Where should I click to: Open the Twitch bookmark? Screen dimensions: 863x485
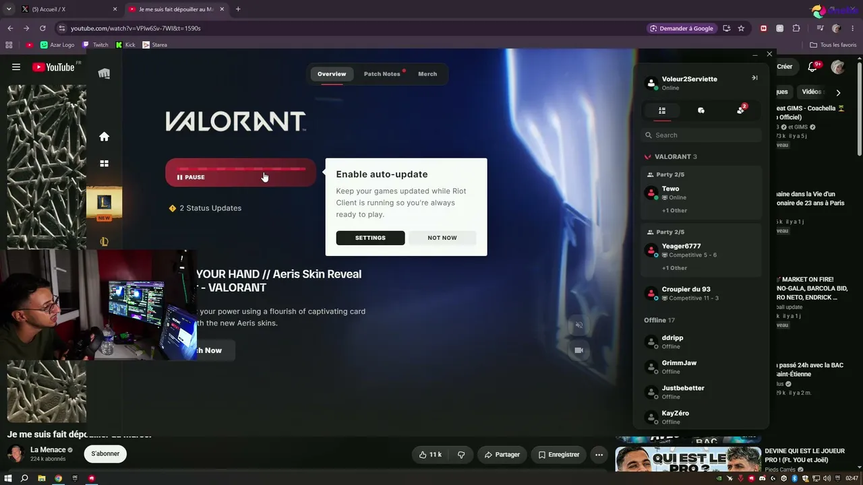point(95,44)
